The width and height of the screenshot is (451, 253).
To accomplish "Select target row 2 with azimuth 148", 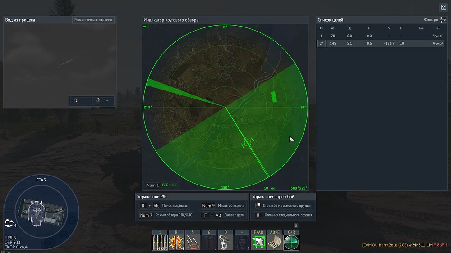I will (x=380, y=43).
